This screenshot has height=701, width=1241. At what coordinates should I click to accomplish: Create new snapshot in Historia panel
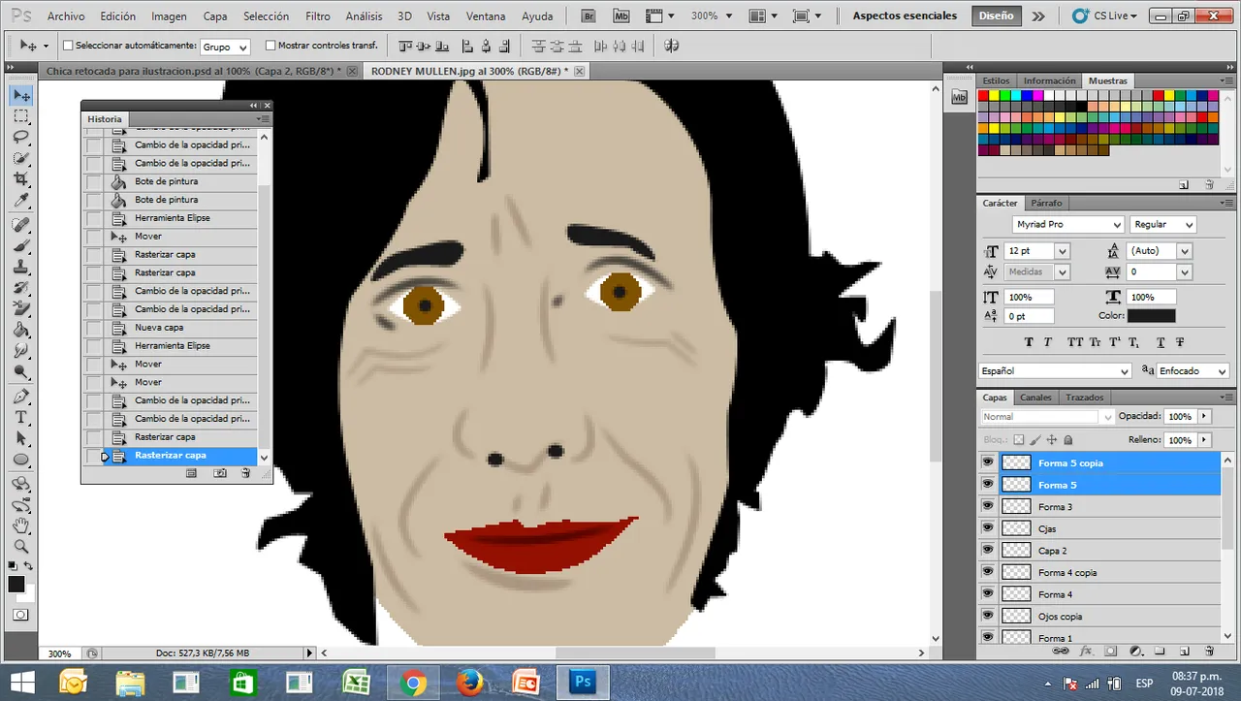point(220,473)
